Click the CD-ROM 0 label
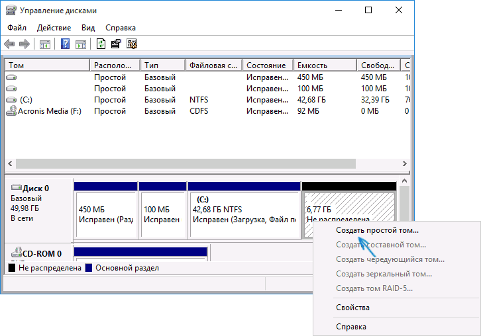Viewport: 481px width, 336px height. point(42,254)
